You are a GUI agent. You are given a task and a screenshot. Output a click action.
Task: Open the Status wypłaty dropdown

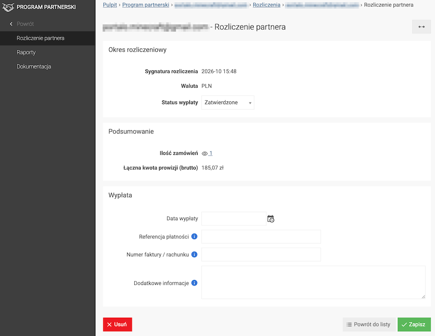click(228, 102)
